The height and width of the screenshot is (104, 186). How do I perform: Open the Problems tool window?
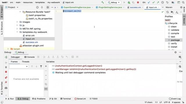point(39,99)
